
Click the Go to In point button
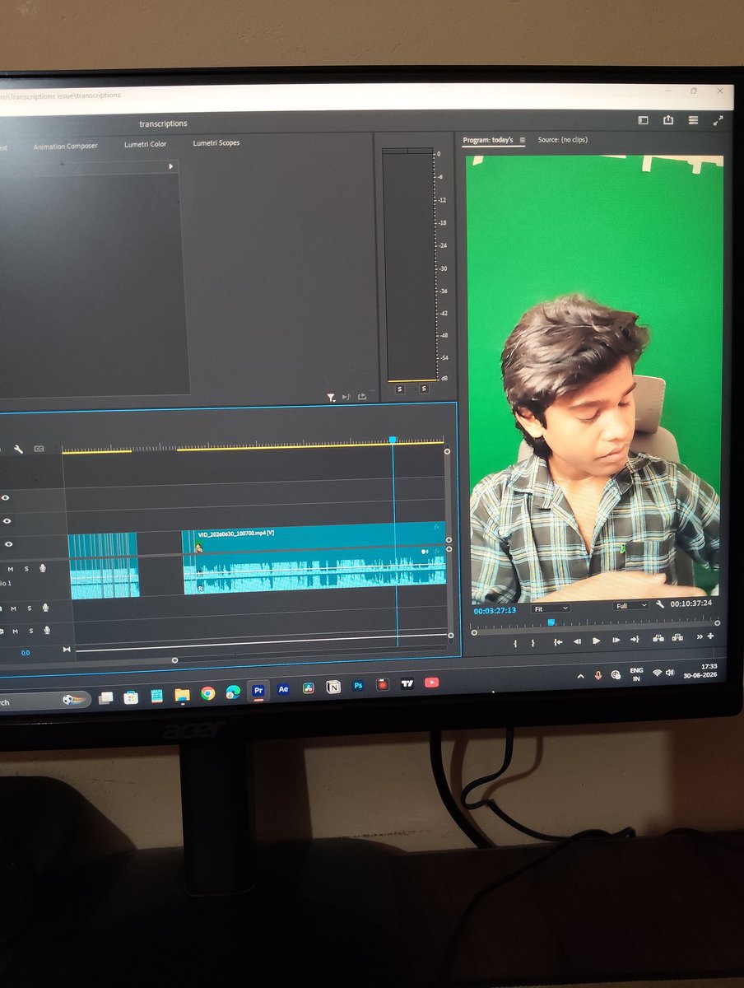click(557, 641)
